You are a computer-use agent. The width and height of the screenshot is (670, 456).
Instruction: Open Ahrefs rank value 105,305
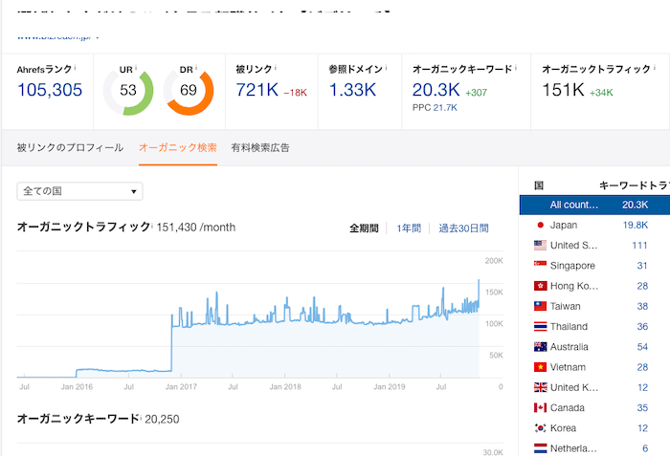click(x=50, y=90)
